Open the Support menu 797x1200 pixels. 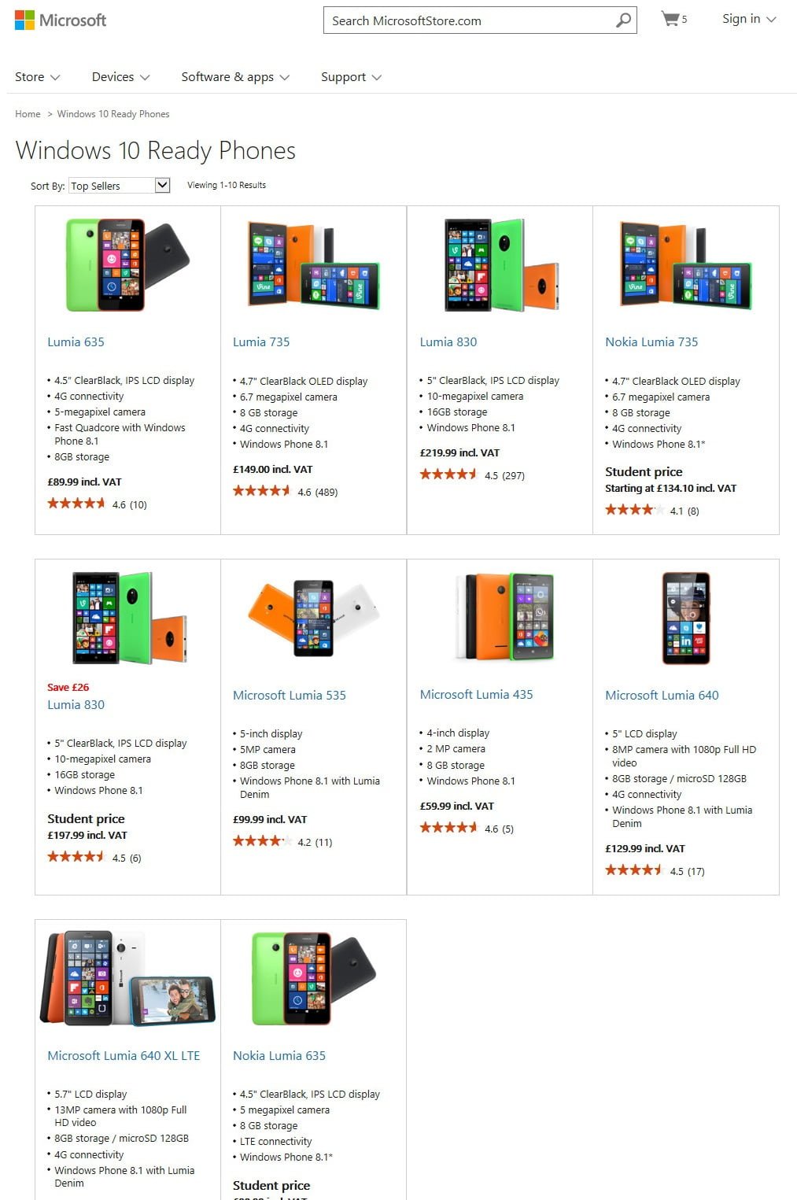tap(351, 77)
